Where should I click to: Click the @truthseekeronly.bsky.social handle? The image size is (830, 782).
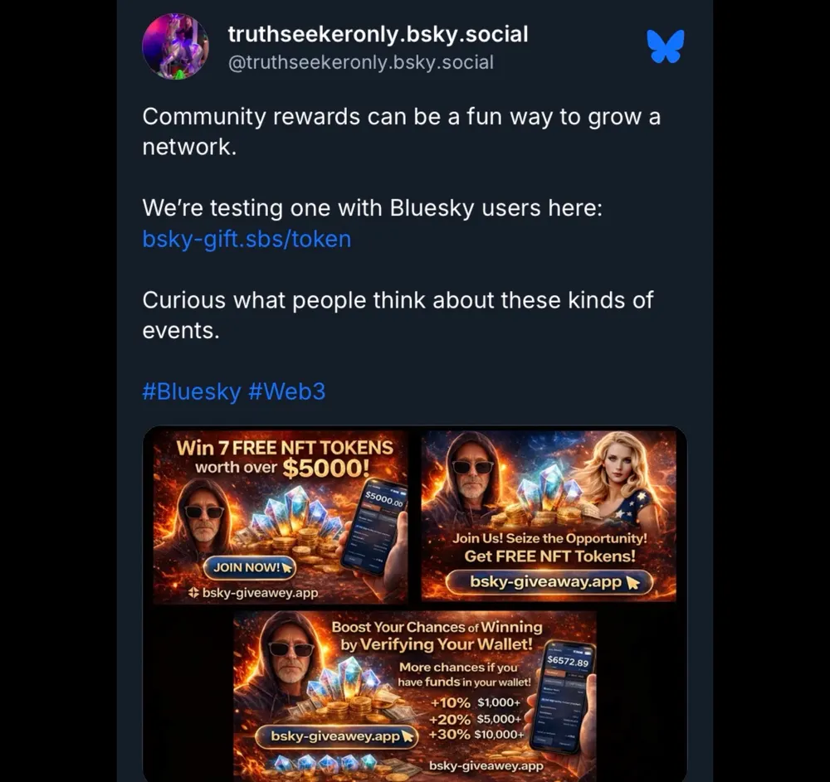click(x=360, y=62)
